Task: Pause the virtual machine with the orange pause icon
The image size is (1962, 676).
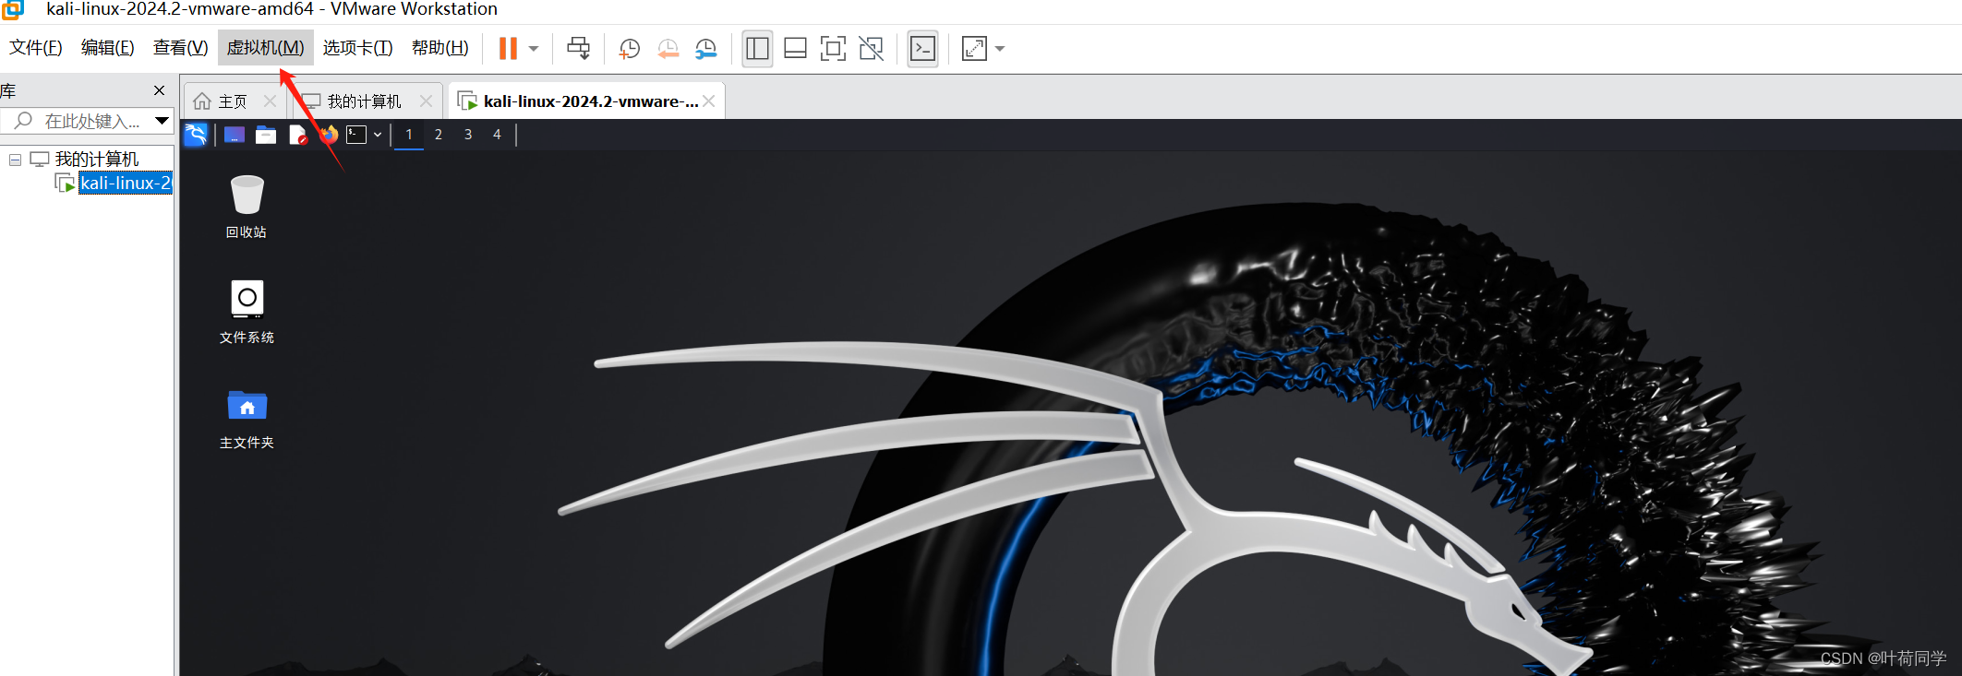Action: tap(508, 48)
